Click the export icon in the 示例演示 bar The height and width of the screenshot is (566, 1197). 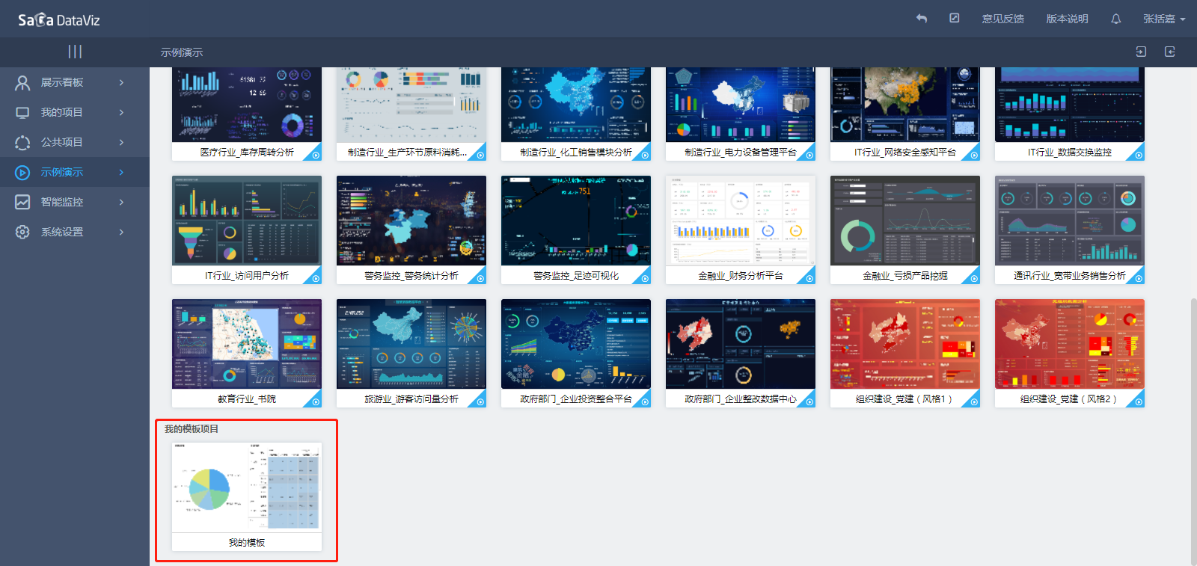click(x=1170, y=52)
